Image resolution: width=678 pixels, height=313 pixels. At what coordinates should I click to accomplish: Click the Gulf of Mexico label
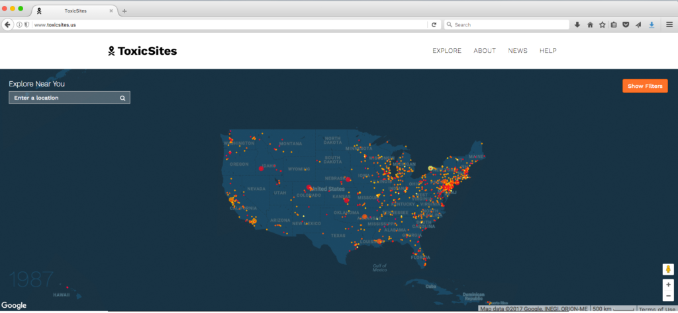click(379, 267)
